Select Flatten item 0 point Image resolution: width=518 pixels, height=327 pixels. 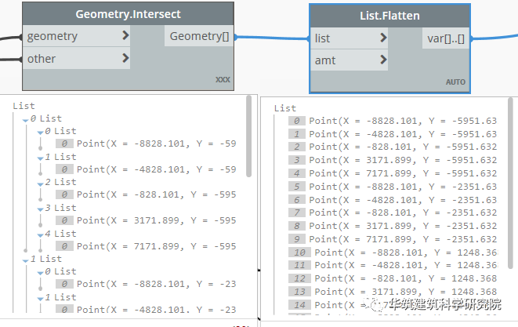[x=403, y=121]
